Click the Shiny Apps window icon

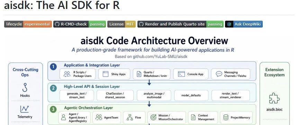105,74
